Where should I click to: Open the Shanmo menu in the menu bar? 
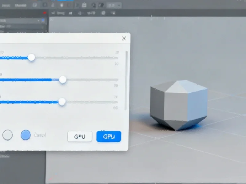point(20,5)
